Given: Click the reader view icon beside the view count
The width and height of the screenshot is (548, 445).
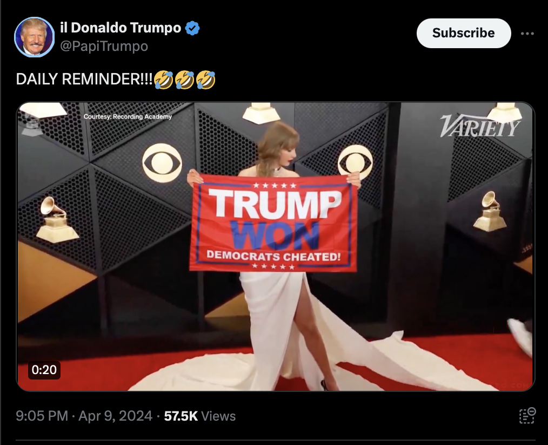Looking at the screenshot, I should [527, 416].
